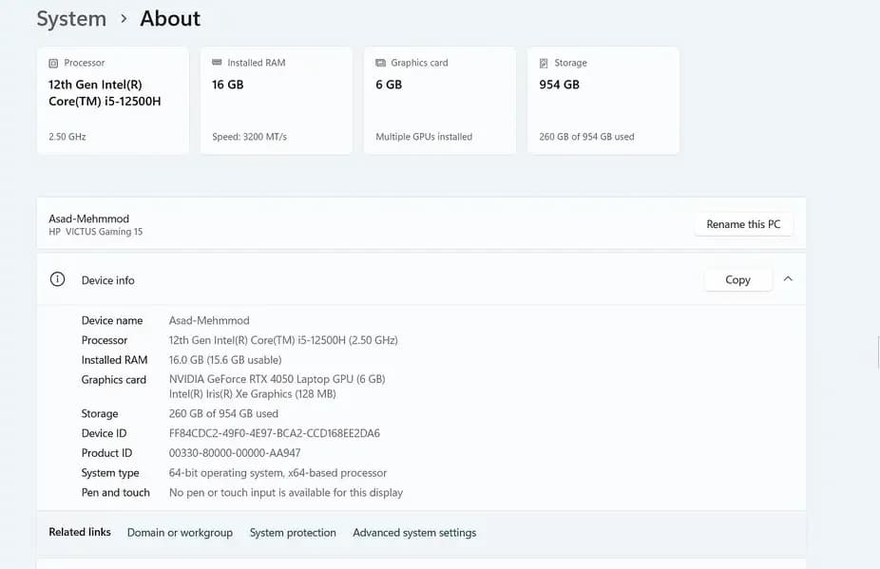Click the Device info storage value row
The width and height of the screenshot is (880, 569).
tap(223, 413)
